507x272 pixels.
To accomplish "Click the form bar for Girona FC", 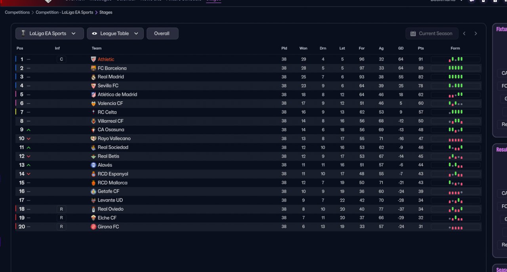I will pos(456,226).
